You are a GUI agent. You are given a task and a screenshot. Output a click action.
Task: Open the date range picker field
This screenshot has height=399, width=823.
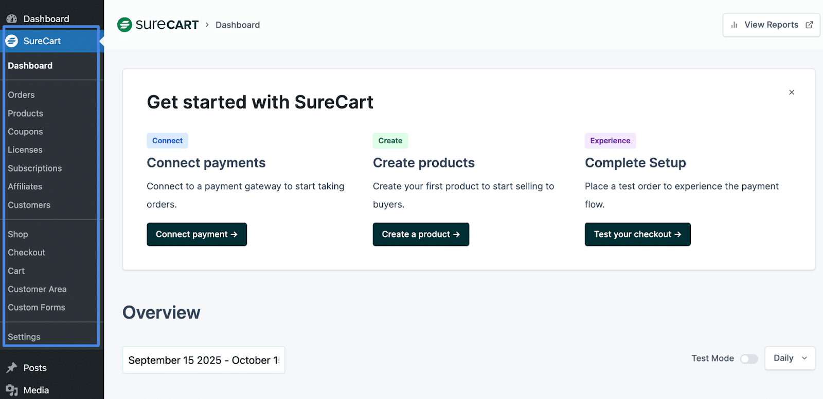204,360
